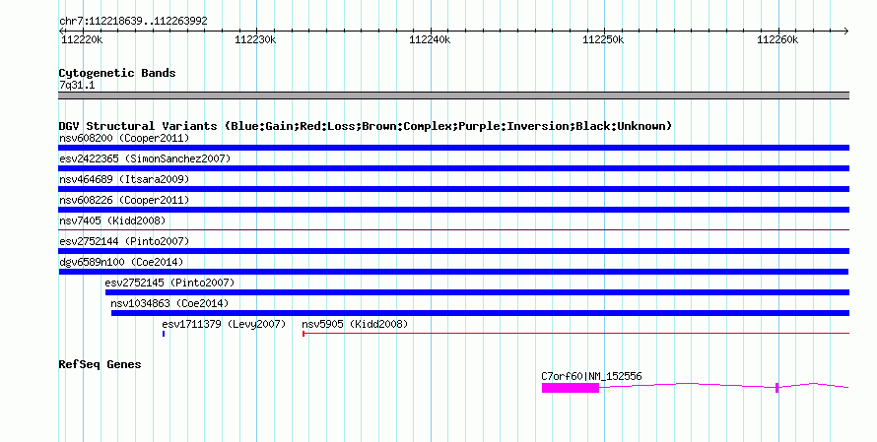Click the nsv7405 (Kidd2008) label

point(112,221)
